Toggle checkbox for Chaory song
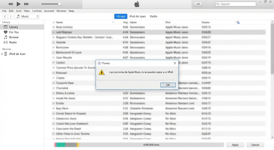The height and width of the screenshot is (150, 274). 53,78
